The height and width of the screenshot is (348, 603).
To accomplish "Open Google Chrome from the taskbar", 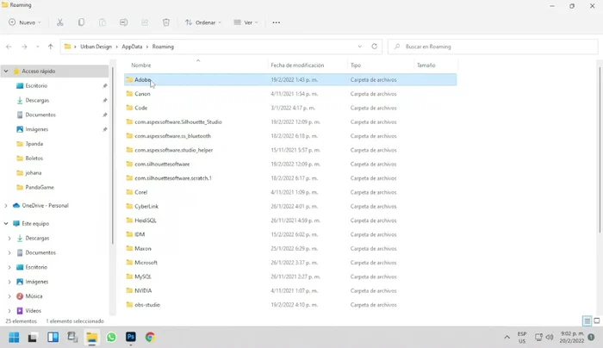I will pos(150,338).
